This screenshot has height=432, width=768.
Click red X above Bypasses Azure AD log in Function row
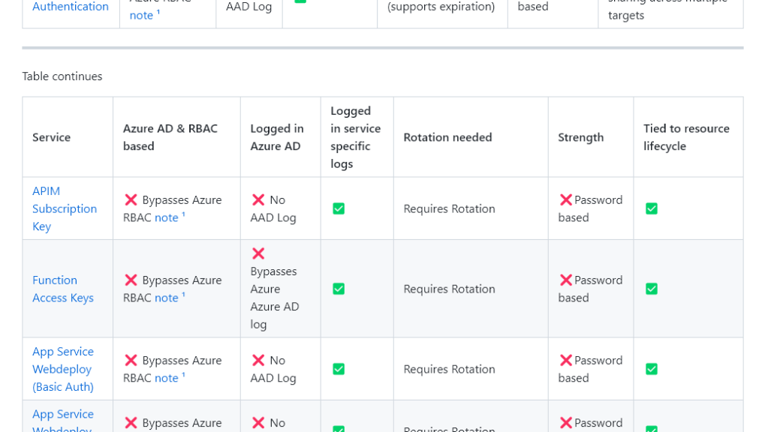pyautogui.click(x=258, y=253)
